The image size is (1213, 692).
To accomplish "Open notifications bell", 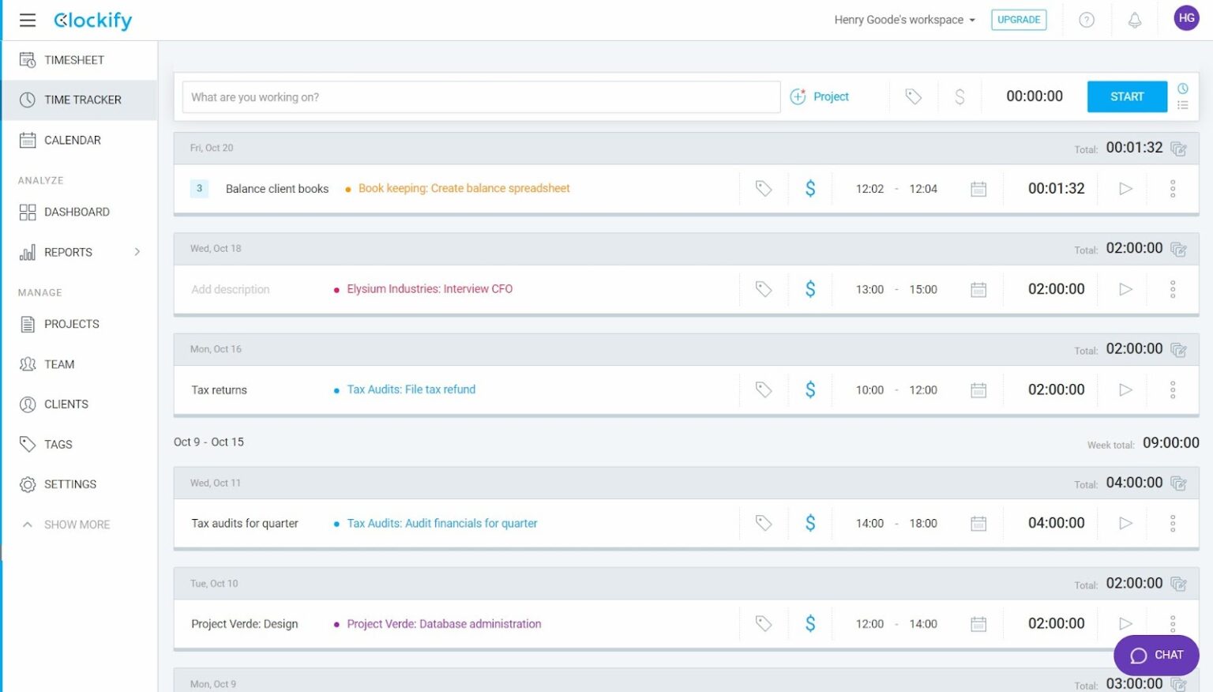I will pos(1135,20).
